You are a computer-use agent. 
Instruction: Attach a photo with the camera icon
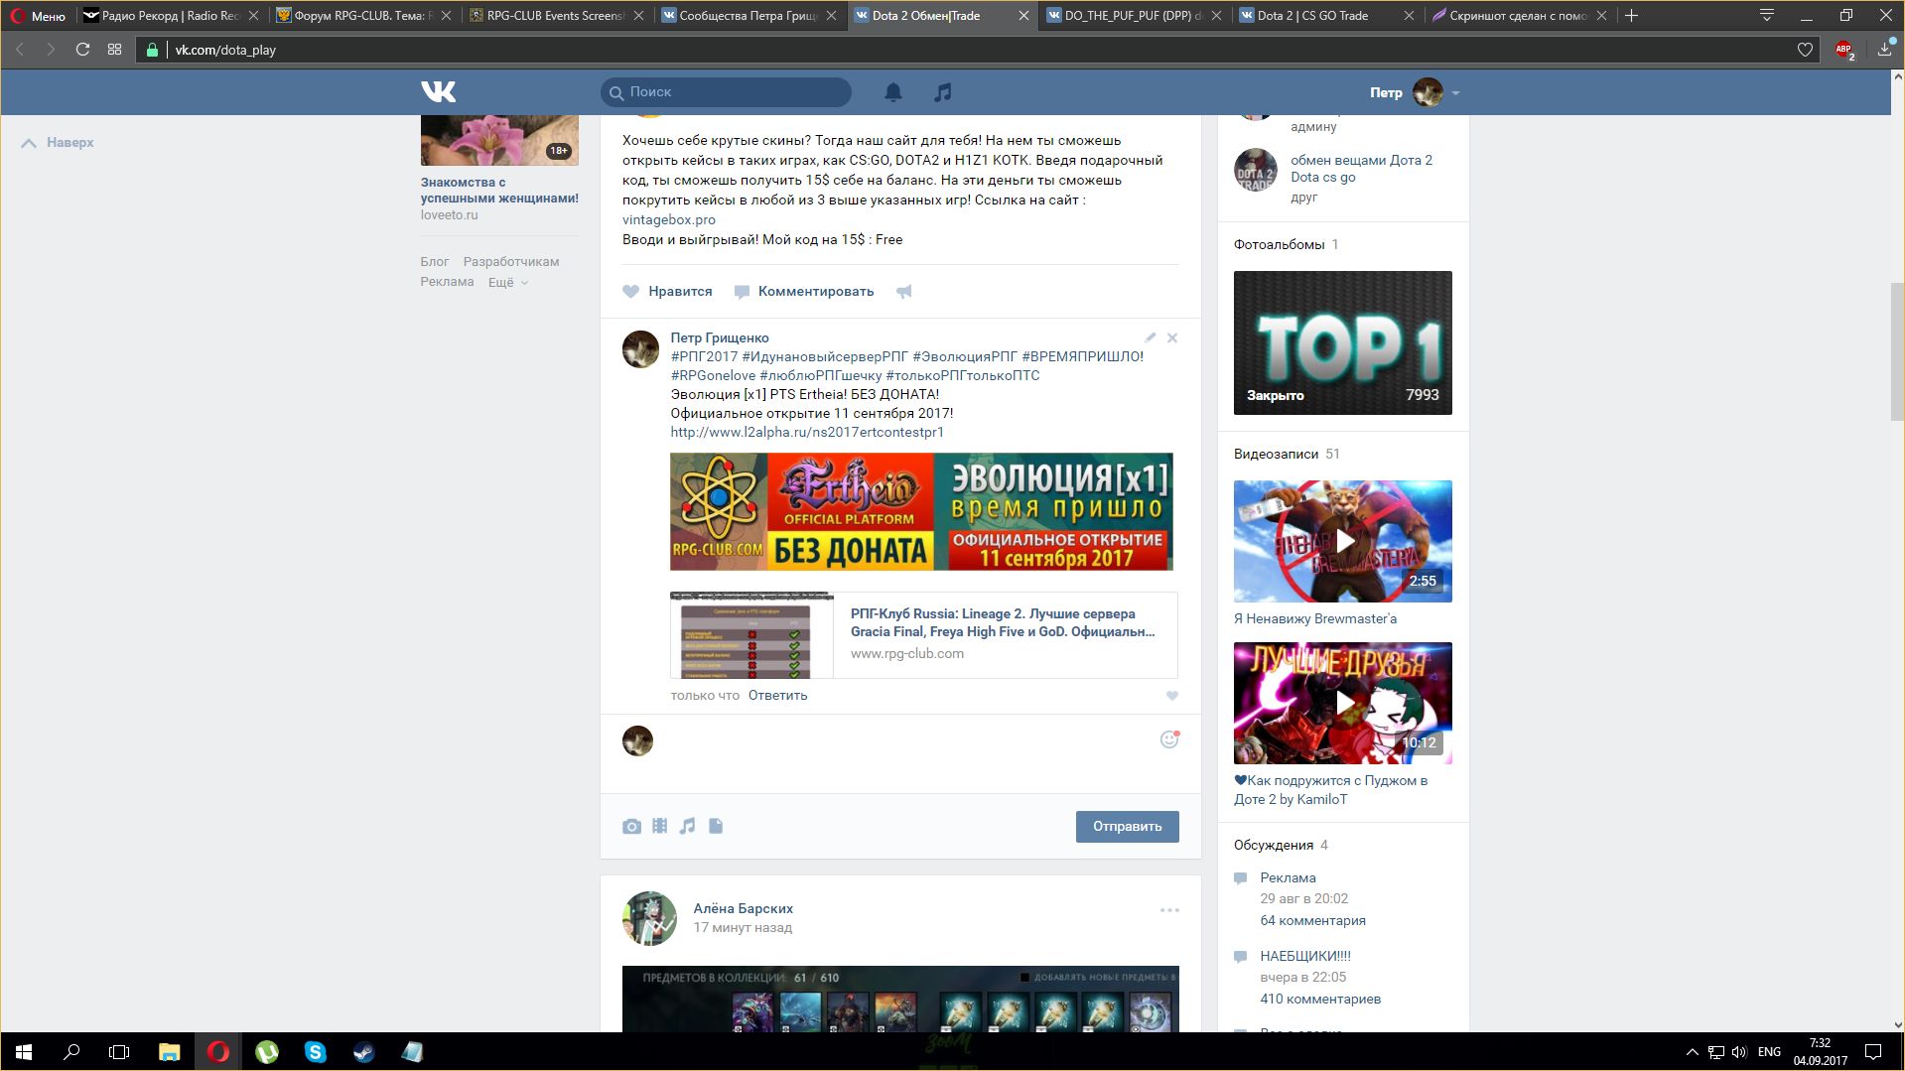coord(631,826)
